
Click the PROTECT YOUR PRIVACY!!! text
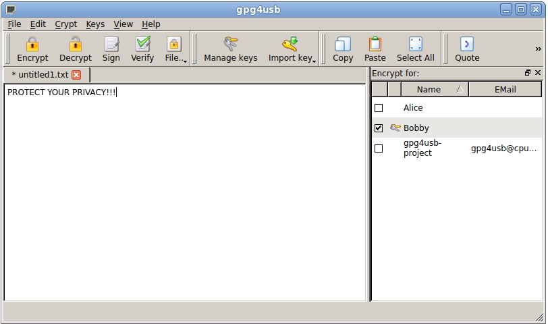click(61, 92)
